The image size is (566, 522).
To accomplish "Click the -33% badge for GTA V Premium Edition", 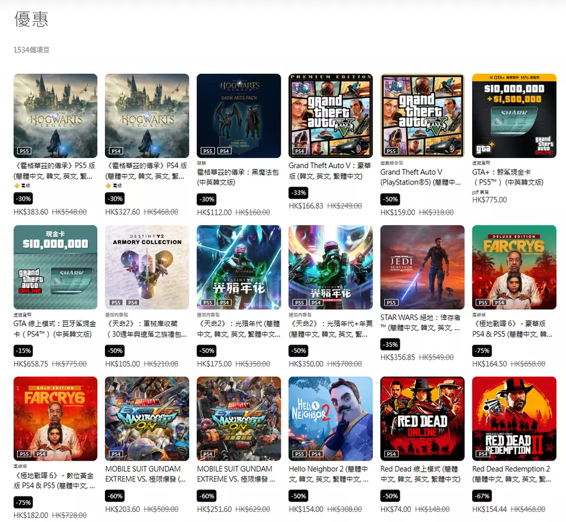I will pyautogui.click(x=299, y=193).
